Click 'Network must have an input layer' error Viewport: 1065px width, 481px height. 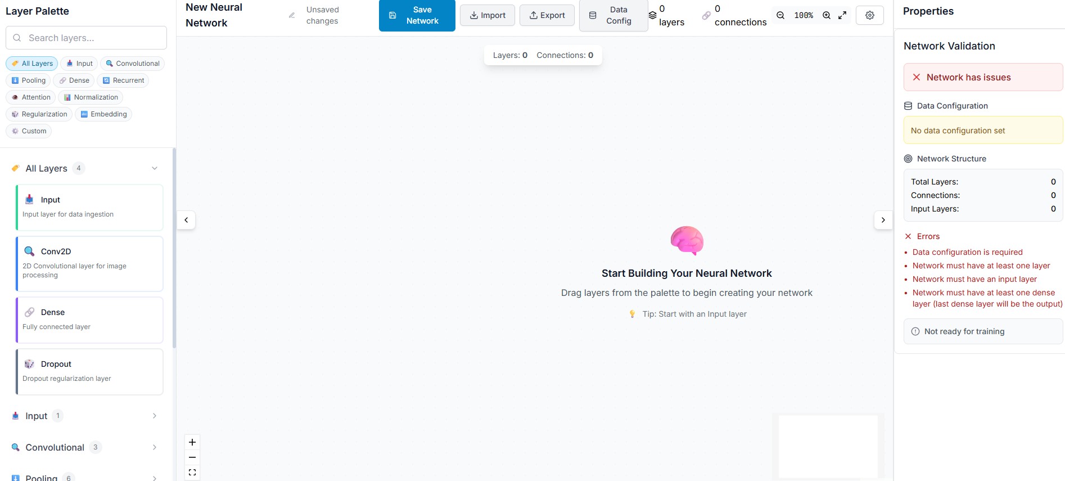pos(974,279)
